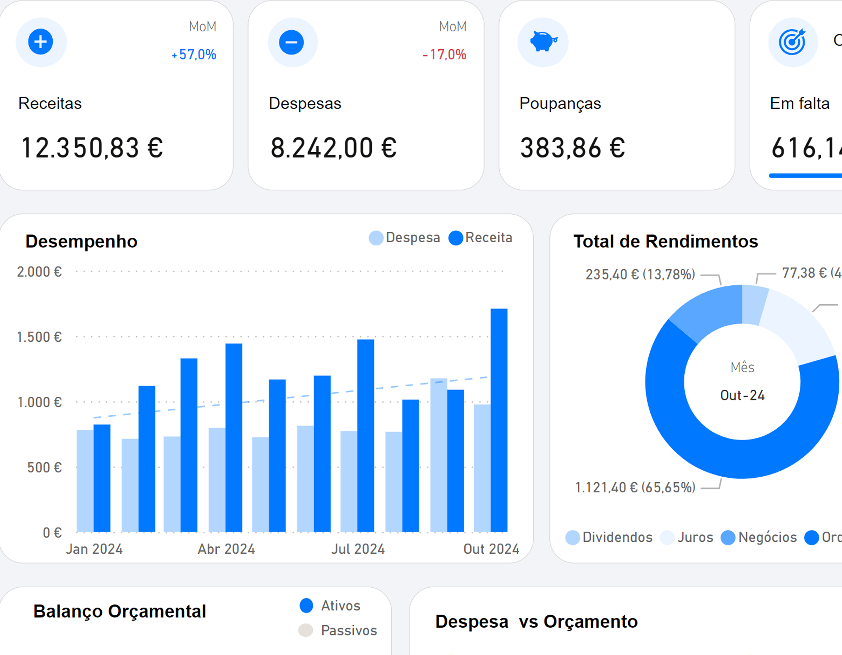Click the Despesa legend marker in Desempenho

376,237
